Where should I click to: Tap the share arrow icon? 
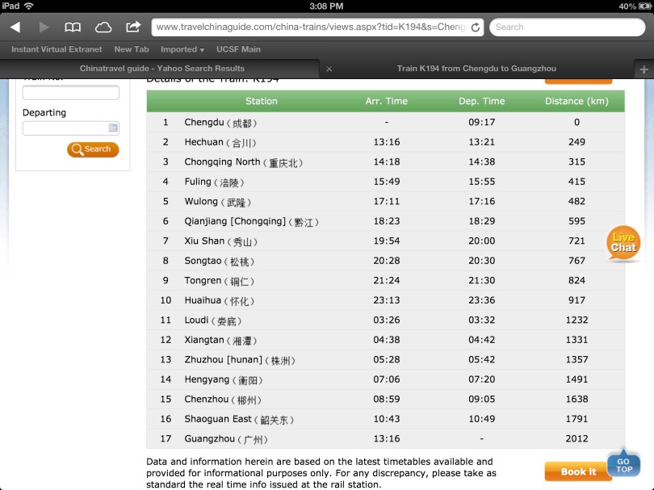coord(133,27)
